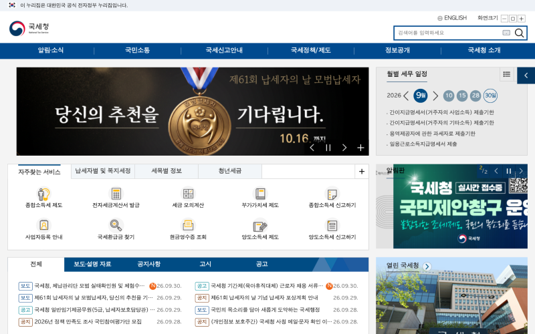Screen dimensions: 535x334
Task: Select the 납세자별 및 복지세정 tab
Action: tap(103, 171)
